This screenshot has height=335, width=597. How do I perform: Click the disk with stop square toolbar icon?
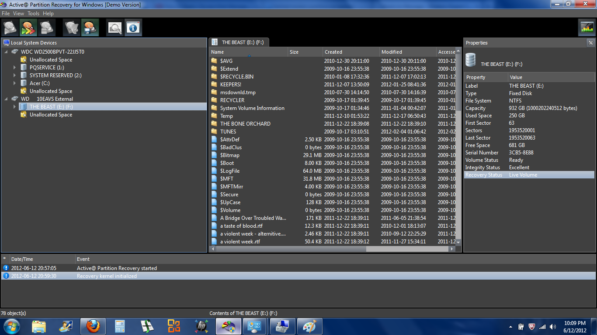pyautogui.click(x=46, y=27)
